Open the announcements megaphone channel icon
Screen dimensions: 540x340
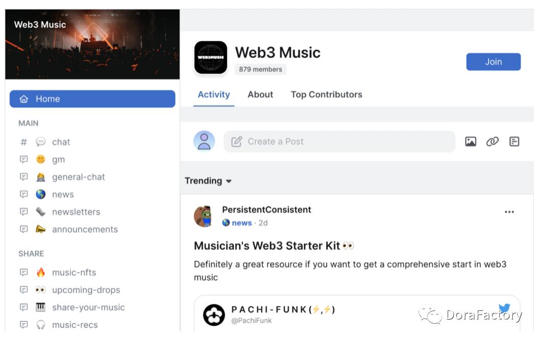[41, 229]
